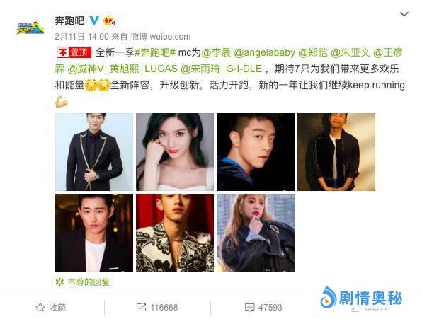Open the @朱亚文 mention link
Viewport: 422px width, 319px height.
[350, 52]
